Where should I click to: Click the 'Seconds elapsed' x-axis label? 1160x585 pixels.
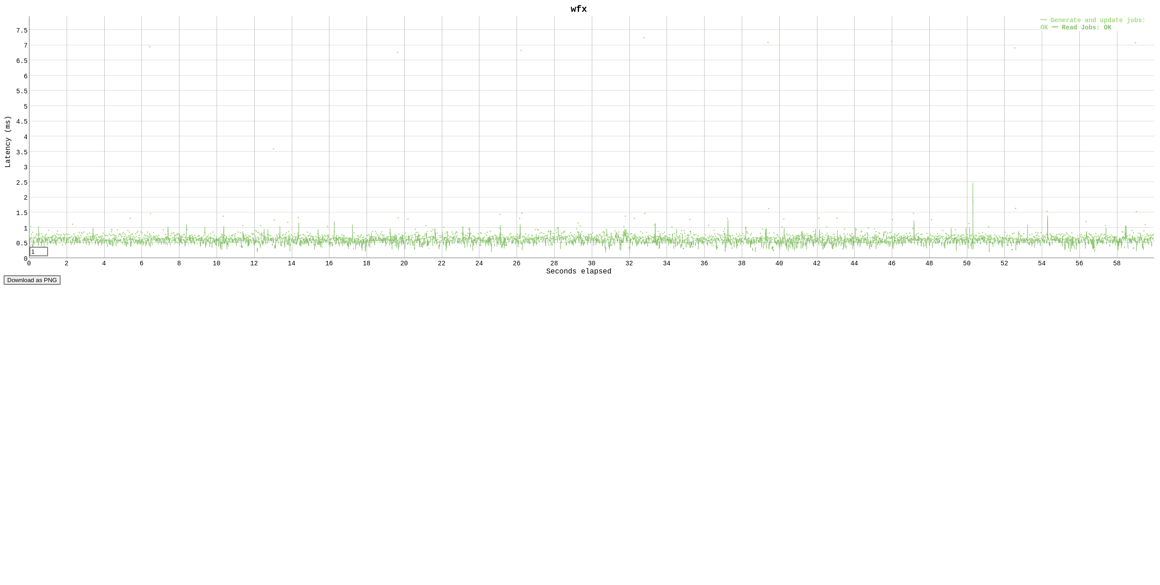point(579,271)
